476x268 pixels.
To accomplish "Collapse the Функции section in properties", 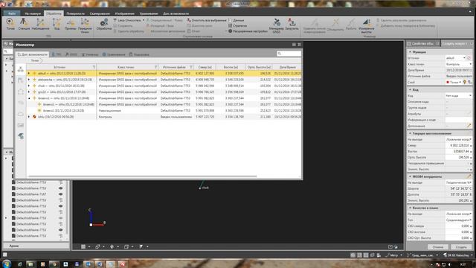I will (410, 52).
